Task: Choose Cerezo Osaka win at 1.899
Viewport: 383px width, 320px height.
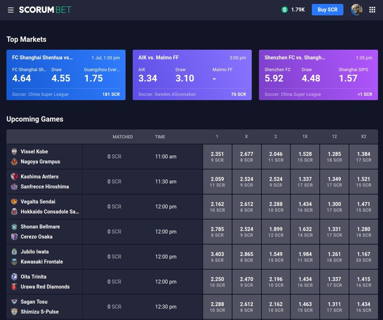Action: pos(276,232)
